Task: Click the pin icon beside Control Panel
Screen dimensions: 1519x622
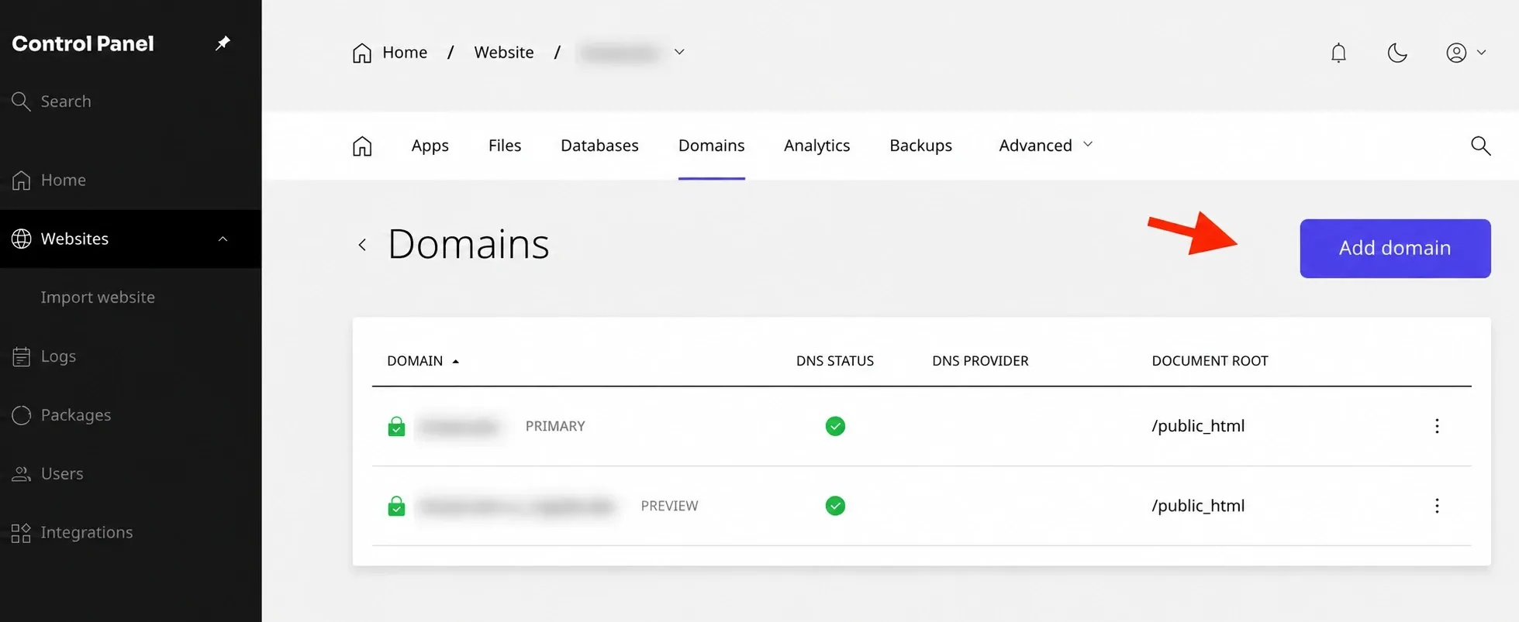Action: pos(223,43)
